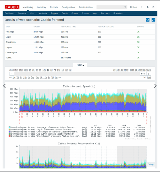Switch to the Latest data tab

[42, 13]
